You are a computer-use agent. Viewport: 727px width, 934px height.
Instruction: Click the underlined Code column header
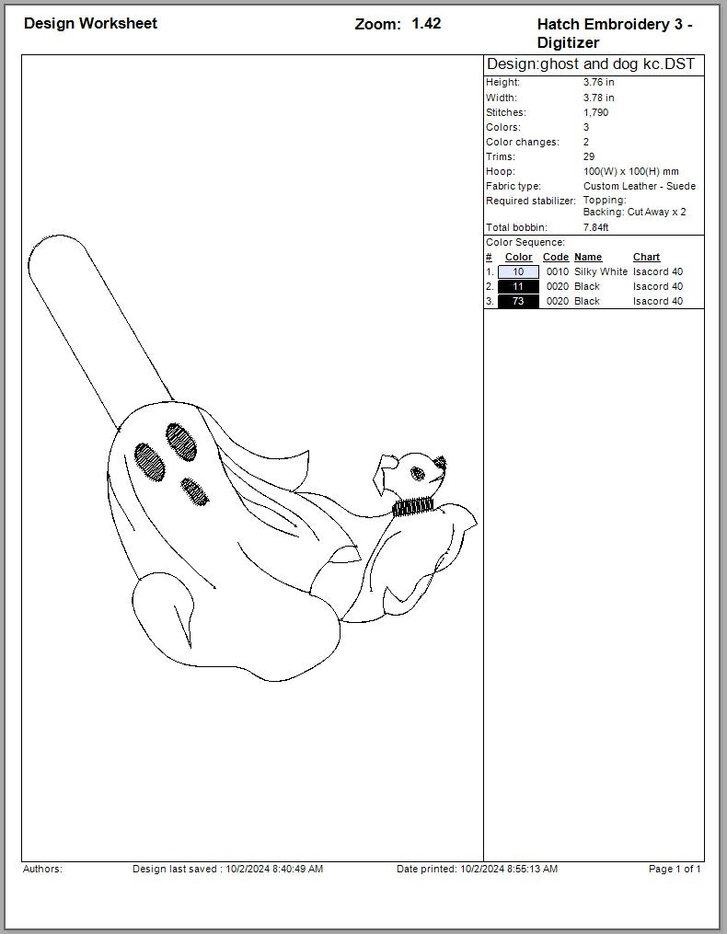pyautogui.click(x=556, y=258)
